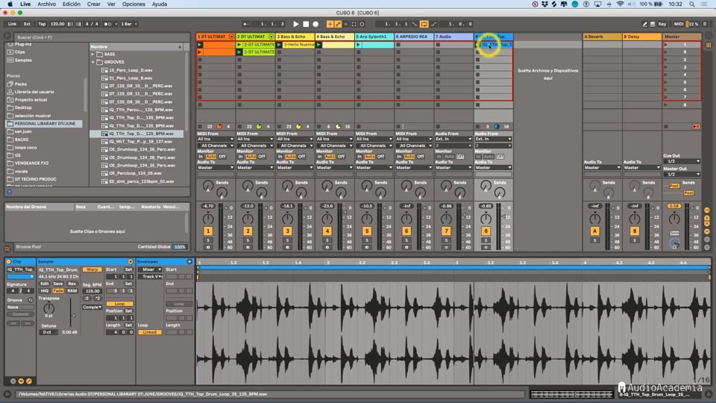
Task: Toggle the metronome in the control bar
Action: click(107, 24)
